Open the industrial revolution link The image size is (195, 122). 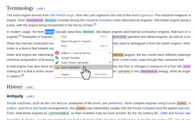click(99, 20)
